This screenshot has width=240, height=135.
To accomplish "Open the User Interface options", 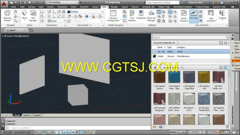I will 211,16.
